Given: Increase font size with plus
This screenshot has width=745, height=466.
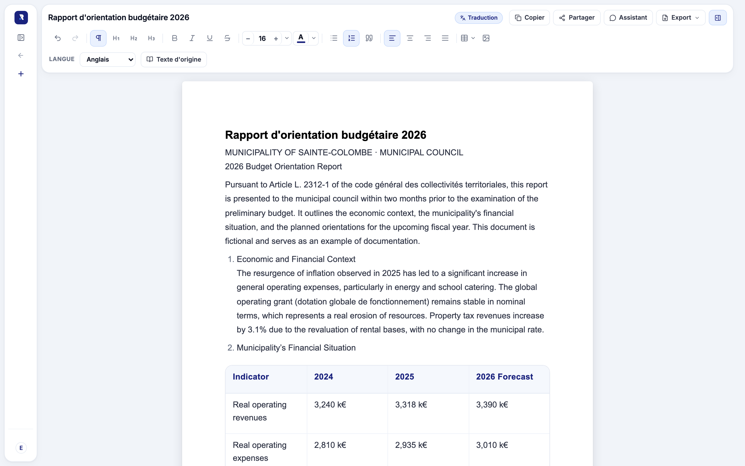Looking at the screenshot, I should click(276, 39).
